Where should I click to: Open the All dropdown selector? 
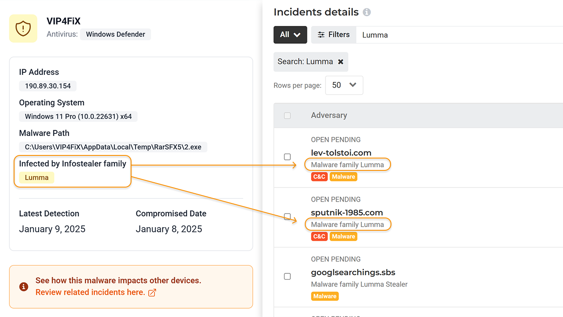click(290, 35)
